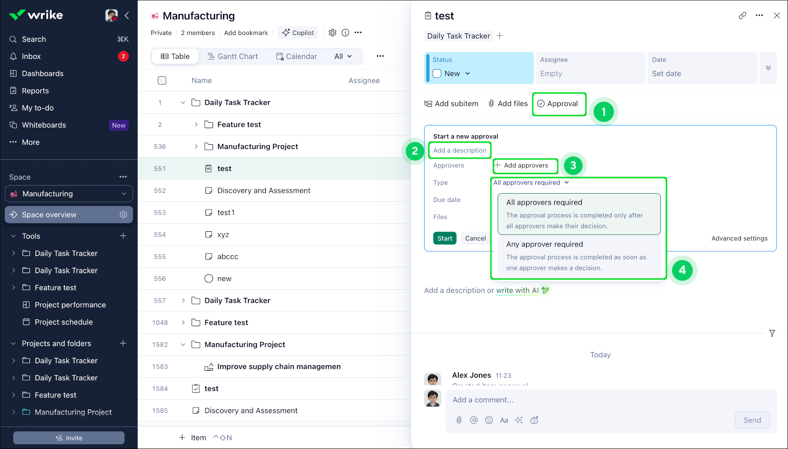
Task: Expand Feature test in row 2
Action: coord(196,125)
